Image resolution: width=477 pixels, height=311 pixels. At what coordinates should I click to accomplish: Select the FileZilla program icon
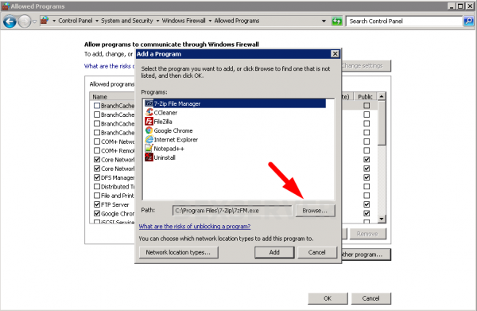tap(149, 122)
